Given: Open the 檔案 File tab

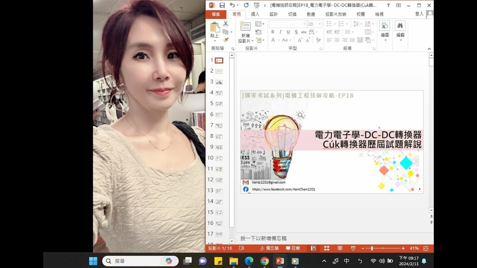Looking at the screenshot, I should (x=216, y=14).
